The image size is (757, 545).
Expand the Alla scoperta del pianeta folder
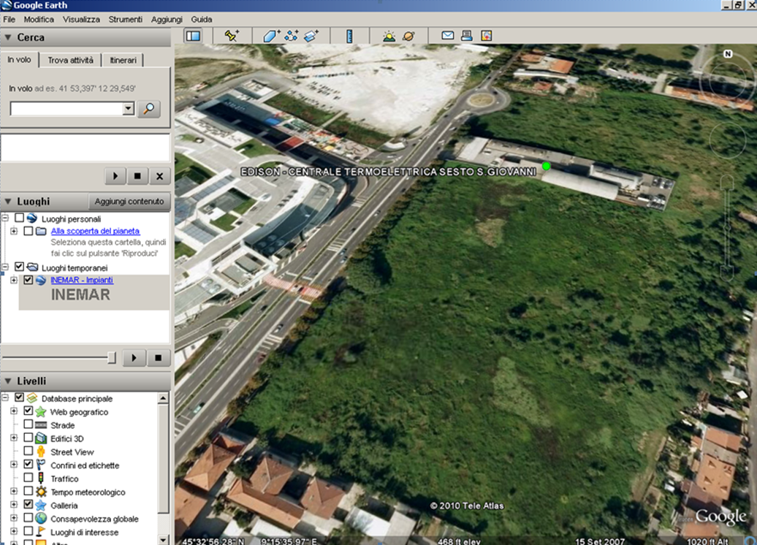point(14,232)
